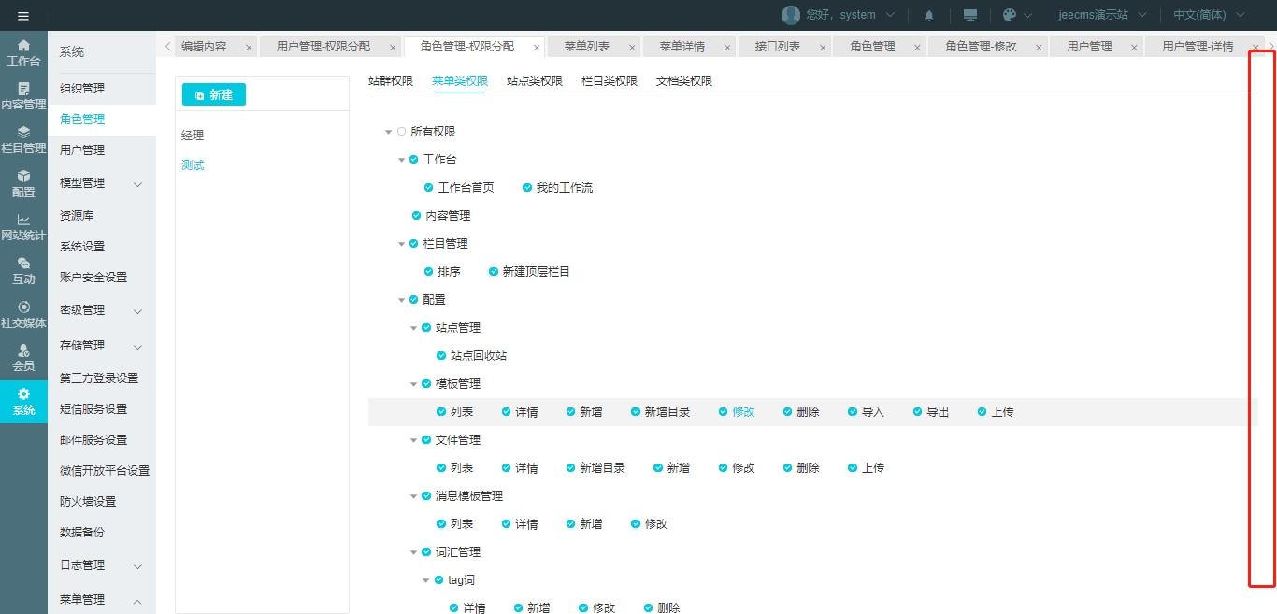Select the 经理 role in list
Image resolution: width=1277 pixels, height=614 pixels.
pyautogui.click(x=193, y=136)
